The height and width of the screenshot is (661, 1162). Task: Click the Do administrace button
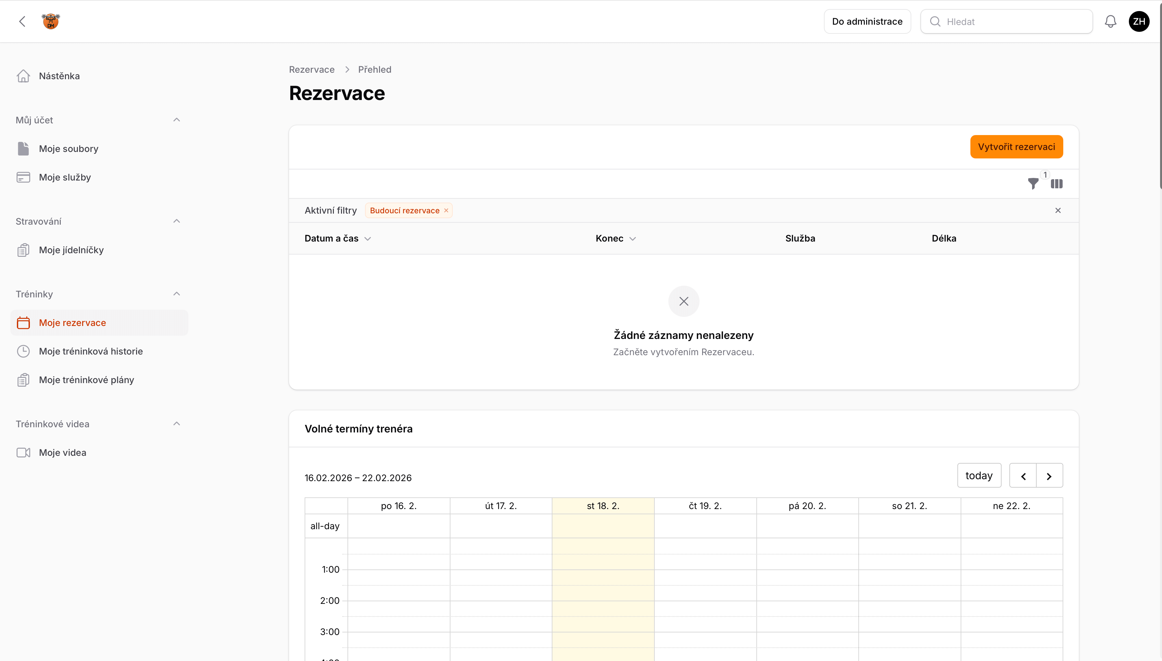[867, 21]
